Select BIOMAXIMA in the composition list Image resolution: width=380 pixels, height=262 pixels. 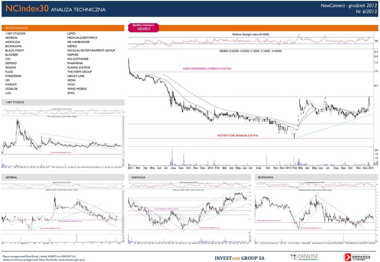[x=13, y=46]
